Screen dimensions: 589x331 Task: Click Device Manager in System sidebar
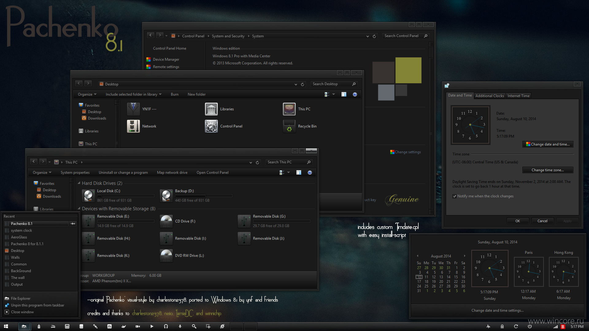click(166, 59)
